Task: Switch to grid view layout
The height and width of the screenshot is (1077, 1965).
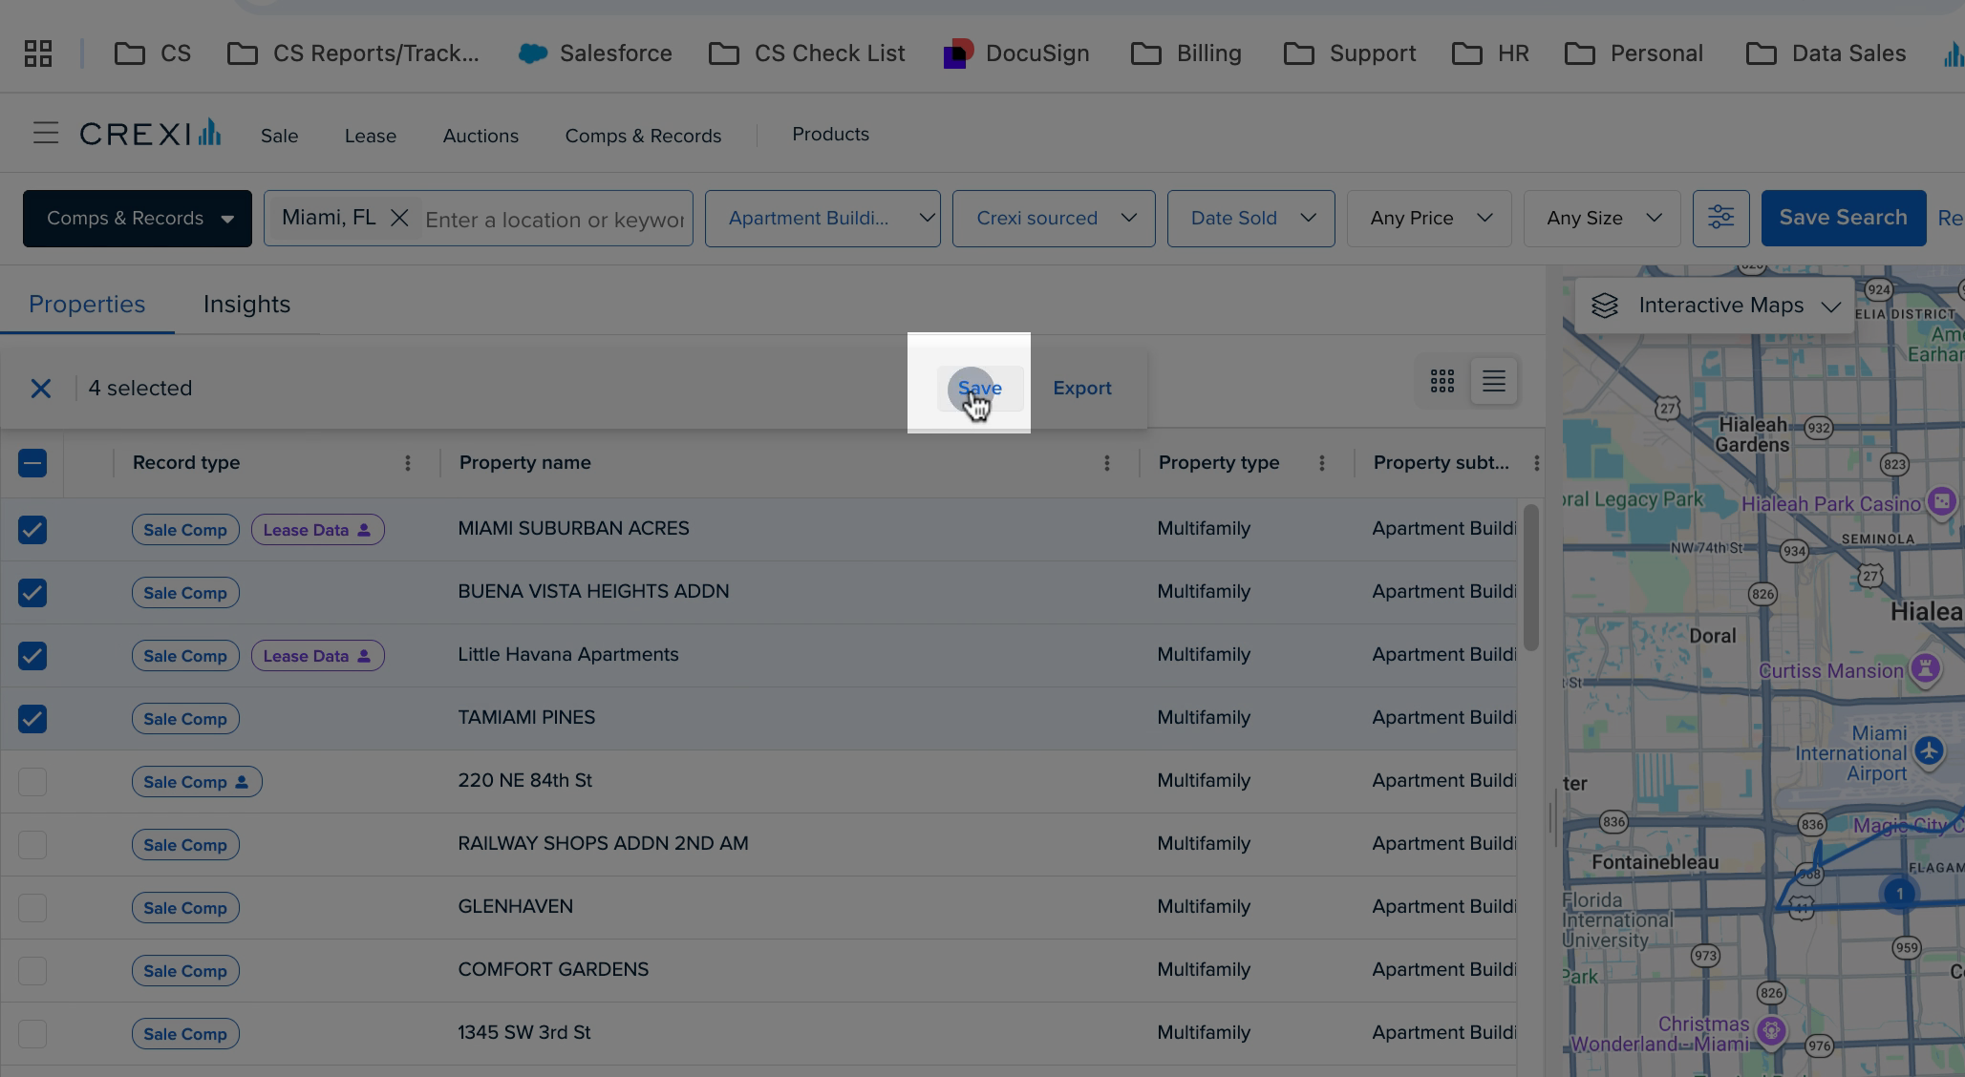Action: [x=1442, y=381]
